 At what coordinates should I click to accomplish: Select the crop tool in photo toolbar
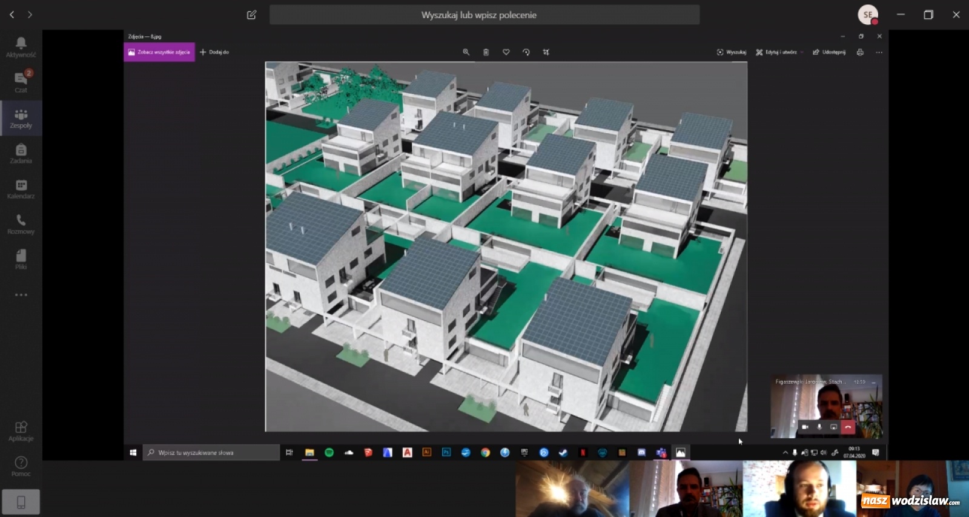(x=546, y=52)
